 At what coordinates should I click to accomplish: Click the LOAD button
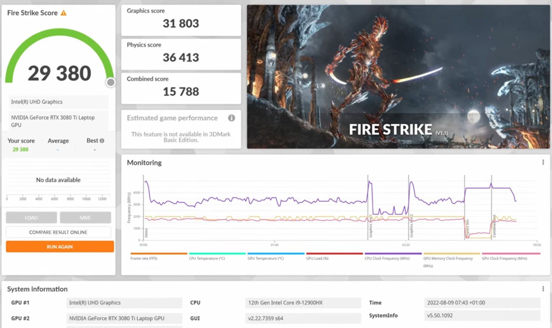31,218
